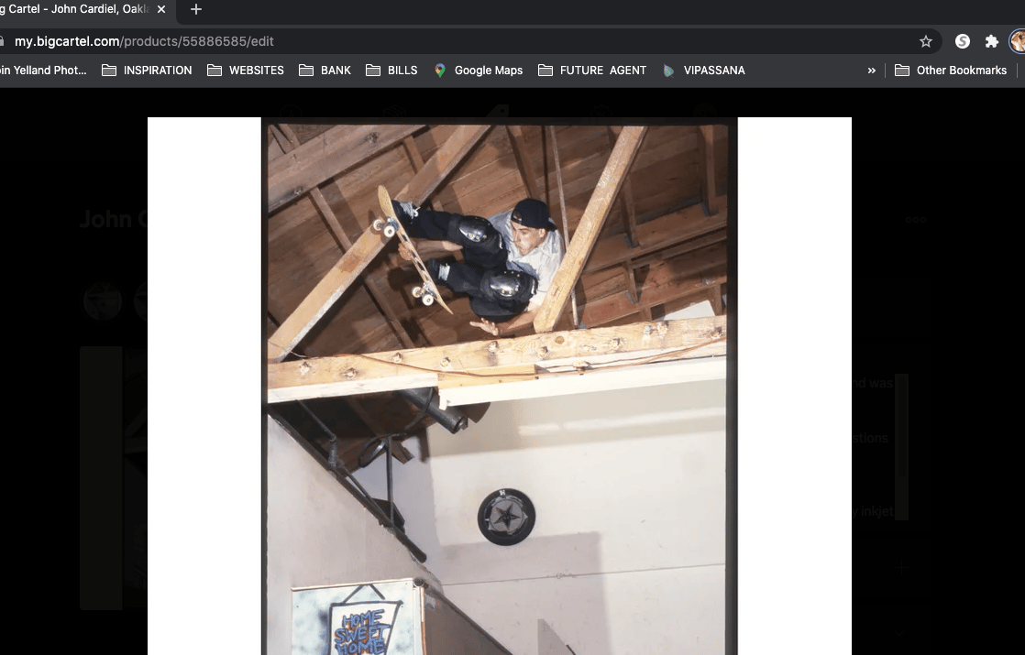
Task: Expand the WEBSITES bookmarks folder
Action: [x=246, y=71]
